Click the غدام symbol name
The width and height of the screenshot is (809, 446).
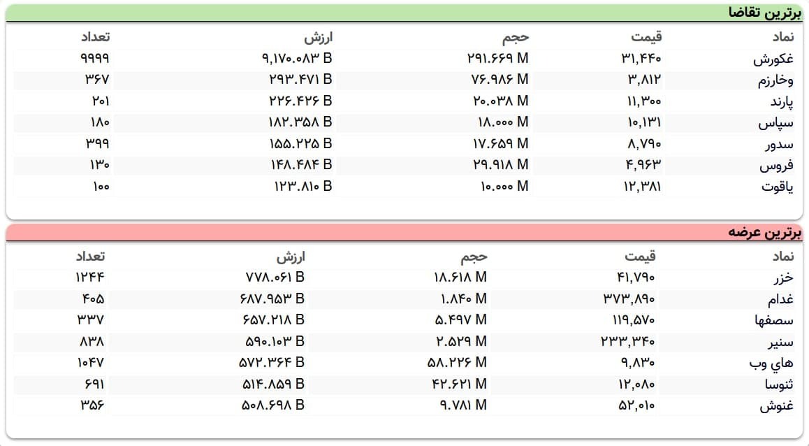click(x=780, y=299)
